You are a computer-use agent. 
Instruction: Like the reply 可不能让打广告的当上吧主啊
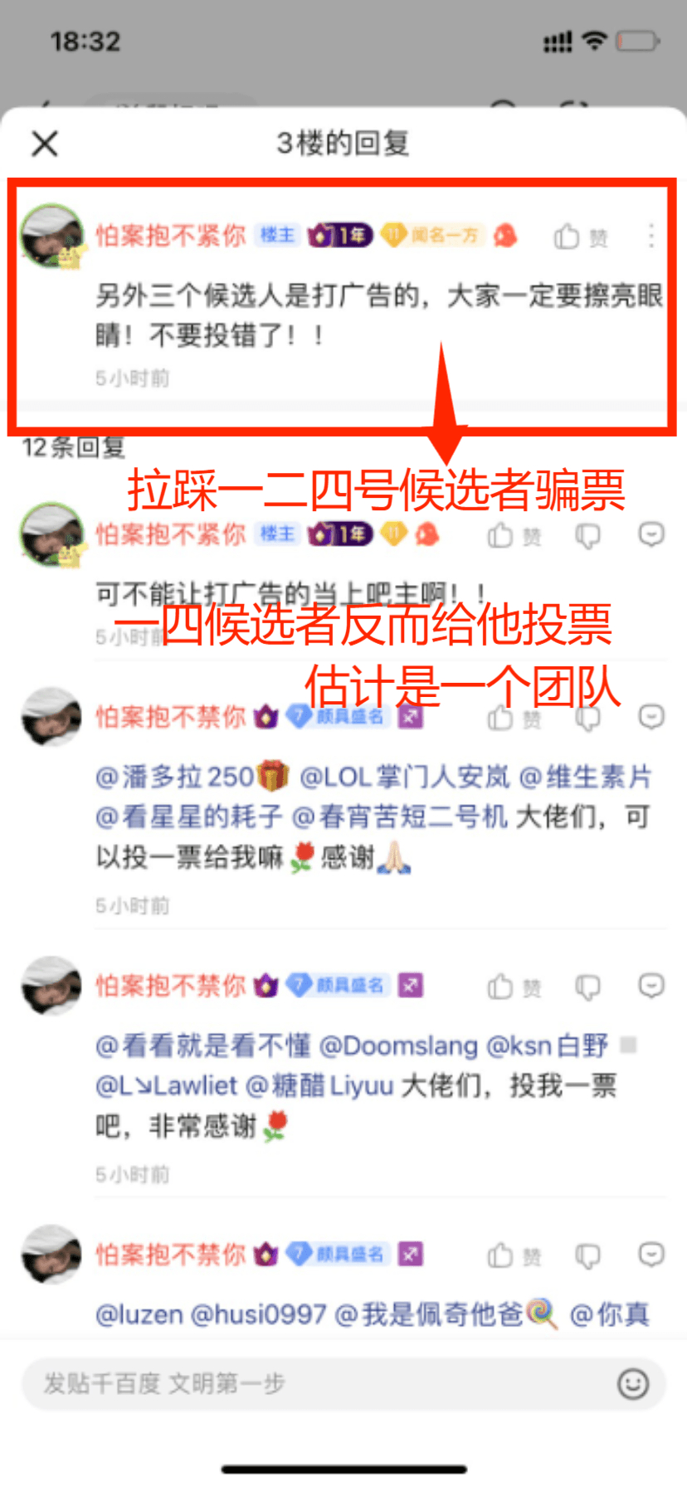514,535
